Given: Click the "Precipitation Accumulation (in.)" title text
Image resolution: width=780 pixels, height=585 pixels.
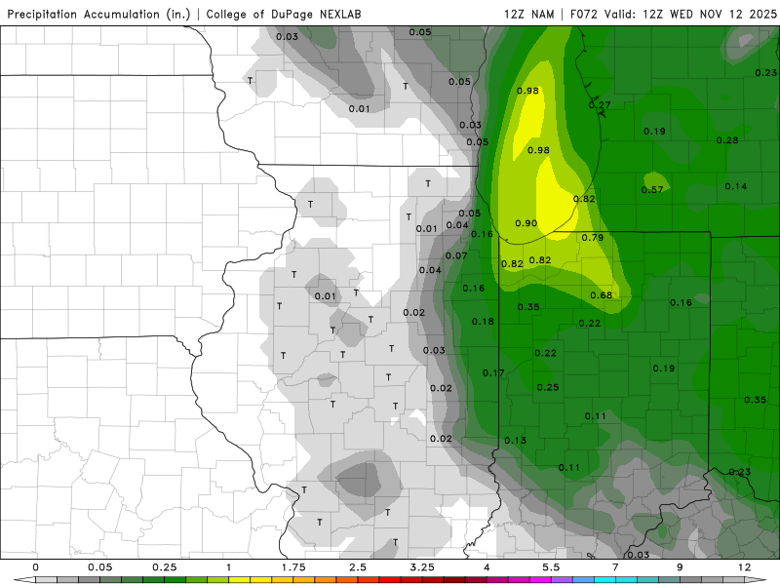Looking at the screenshot, I should [x=99, y=15].
